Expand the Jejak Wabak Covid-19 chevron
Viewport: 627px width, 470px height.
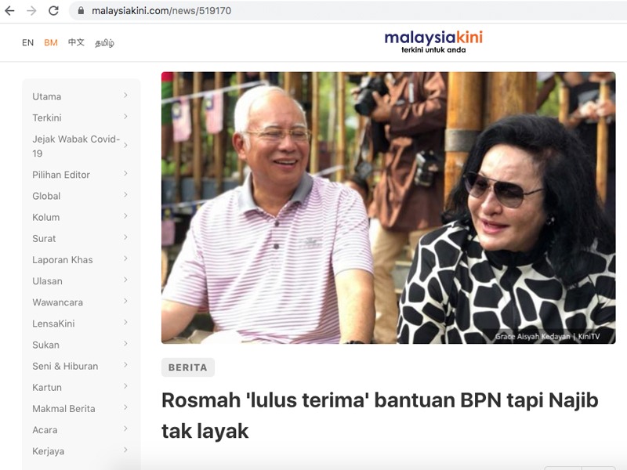125,145
